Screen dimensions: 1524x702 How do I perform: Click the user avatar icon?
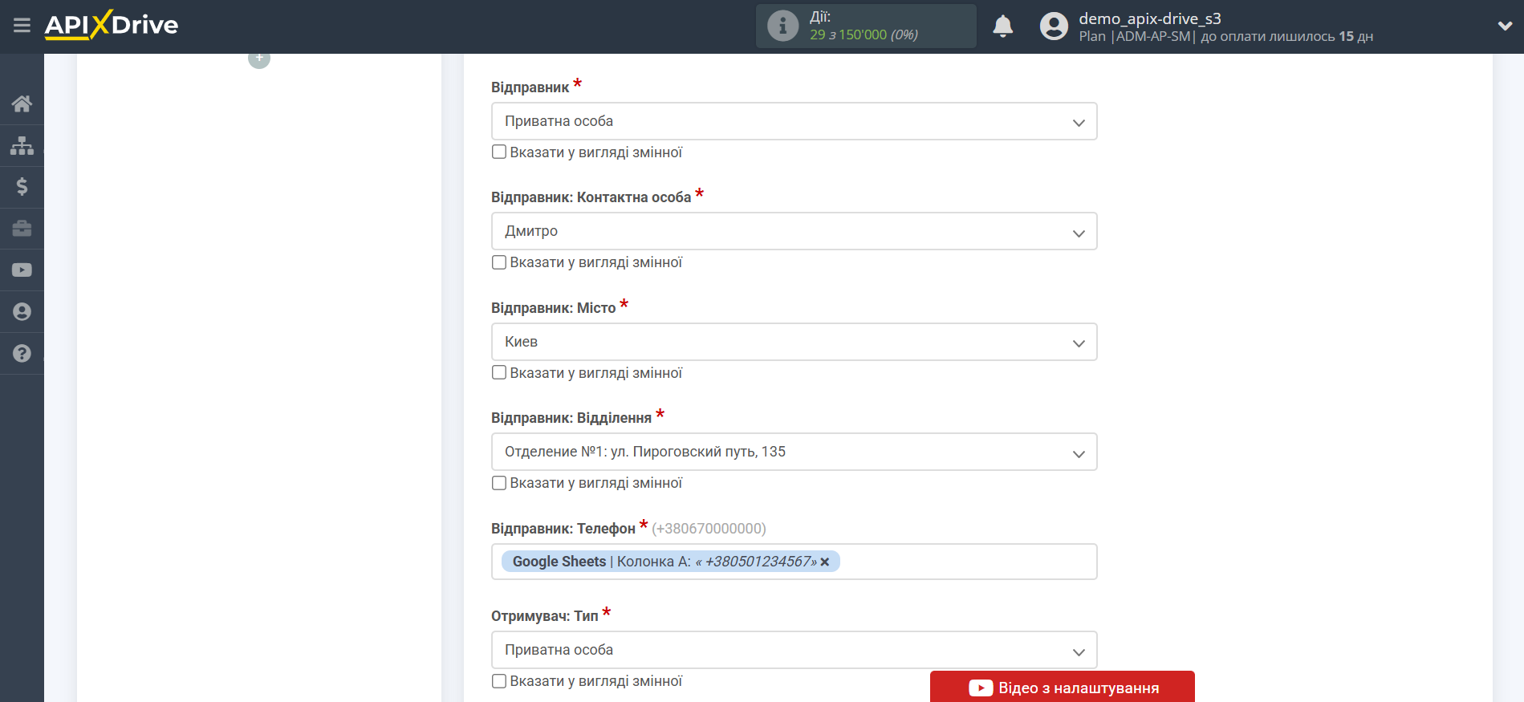click(x=1054, y=26)
